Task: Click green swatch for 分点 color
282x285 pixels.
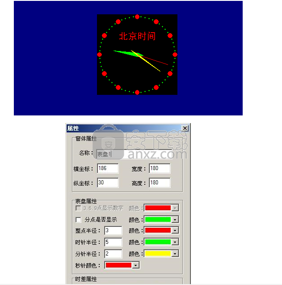Action: click(x=158, y=220)
